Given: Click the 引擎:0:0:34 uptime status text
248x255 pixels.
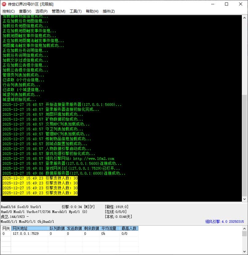Looking at the screenshot, I should 78,207.
